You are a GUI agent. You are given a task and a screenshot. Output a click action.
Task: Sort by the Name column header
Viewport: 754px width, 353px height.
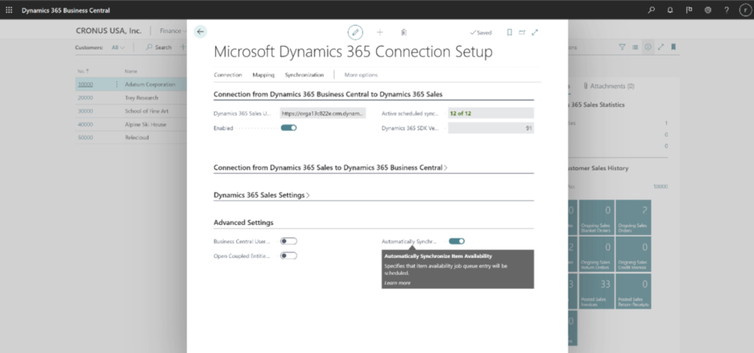click(x=131, y=71)
